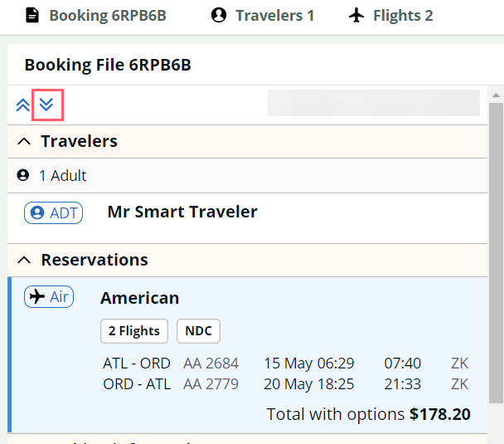The image size is (504, 444).
Task: Click the Travelers person icon in header
Action: click(219, 16)
